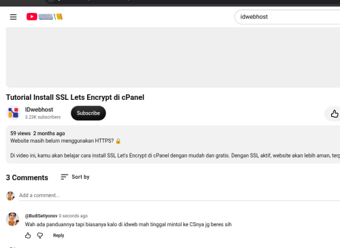Dislike the comment by @BudiSetiyonov

click(40, 236)
